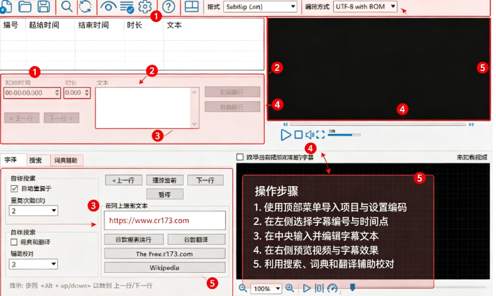Open the 100% waveform zoom dropdown

(266, 288)
